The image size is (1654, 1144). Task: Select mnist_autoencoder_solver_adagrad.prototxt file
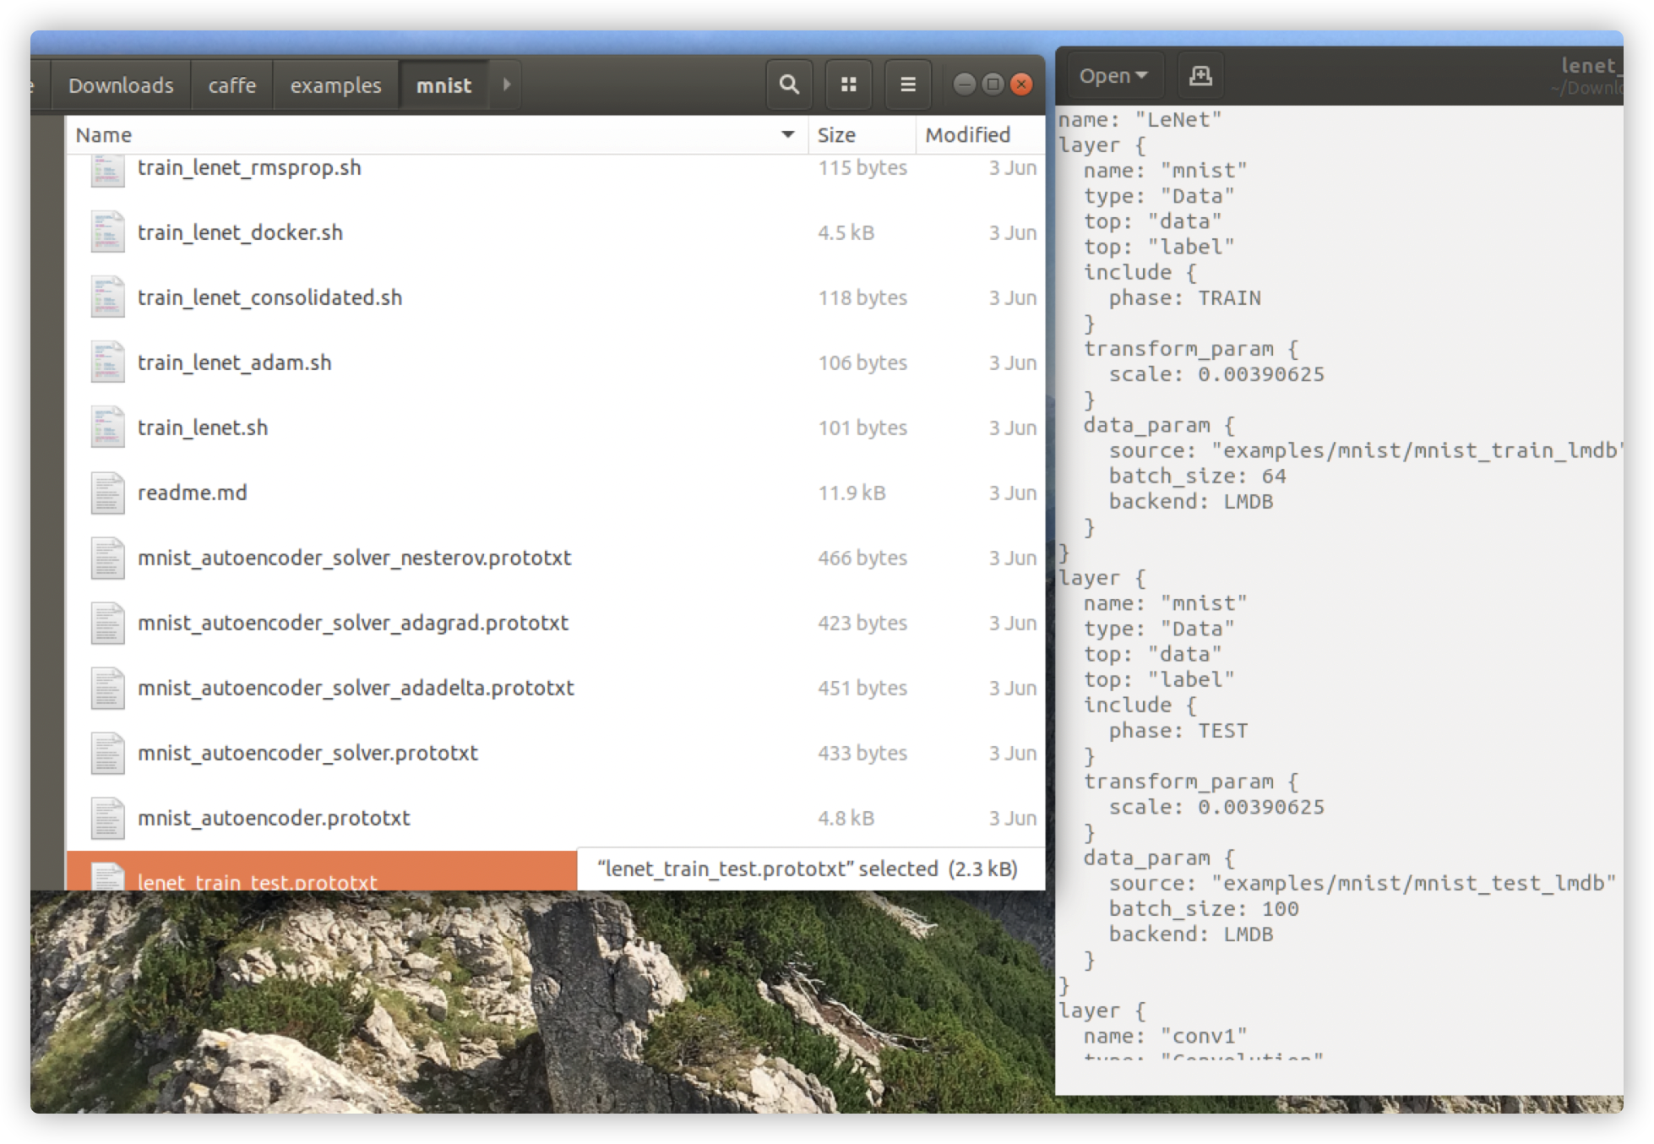point(352,624)
